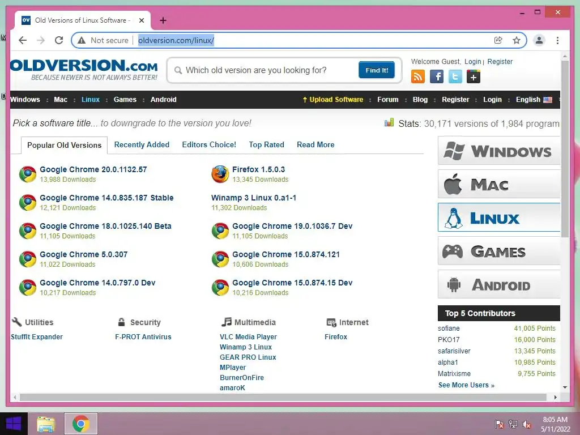Click the OldVersion.com logo
Image resolution: width=580 pixels, height=435 pixels.
[x=84, y=70]
